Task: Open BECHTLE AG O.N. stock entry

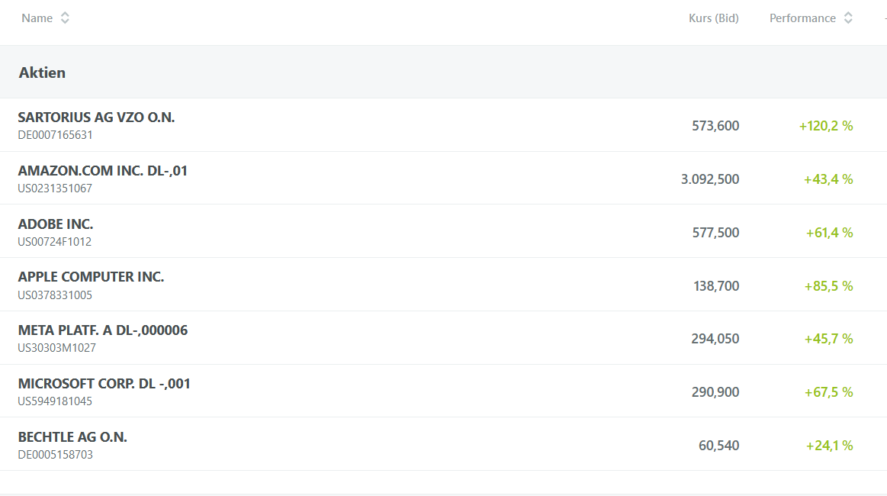Action: 72,437
